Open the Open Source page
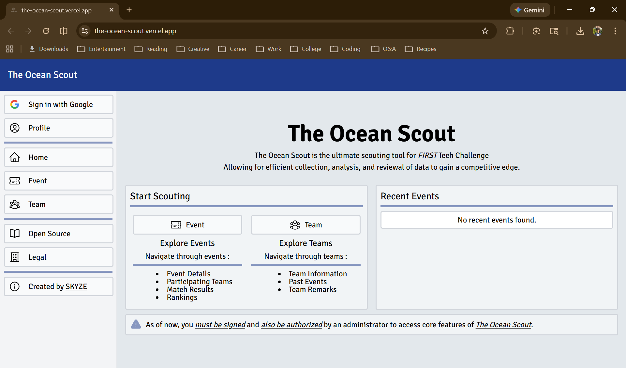 pyautogui.click(x=59, y=234)
